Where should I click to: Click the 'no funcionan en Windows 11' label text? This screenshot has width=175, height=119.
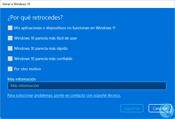pos(65,28)
